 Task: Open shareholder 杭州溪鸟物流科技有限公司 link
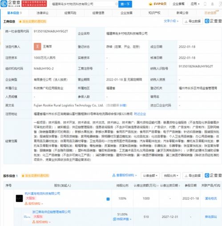click(42, 194)
